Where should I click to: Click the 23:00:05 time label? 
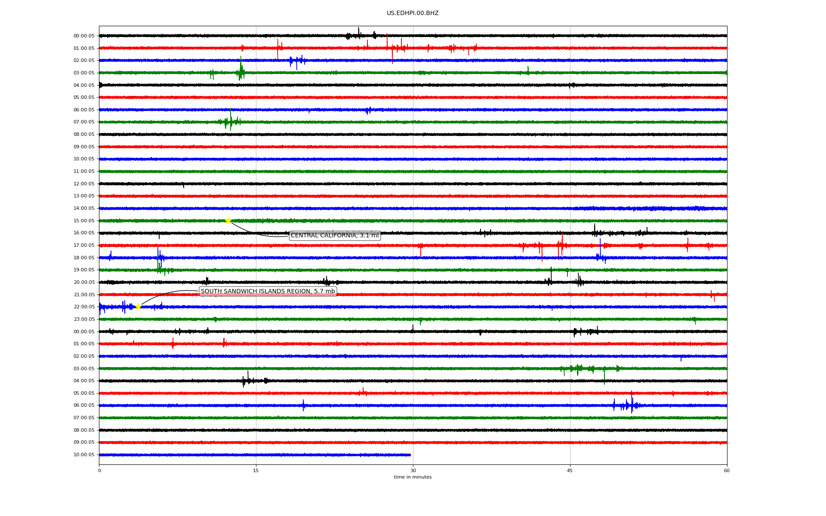tap(84, 319)
